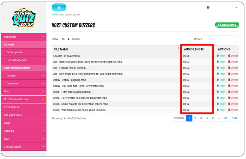The image size is (246, 159).
Task: Play 'Harry Potter has come to Hogwarts' buzzer
Action: click(221, 98)
